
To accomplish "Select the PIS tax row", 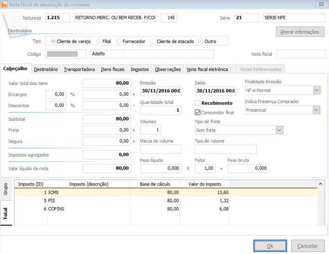I will [x=166, y=201].
